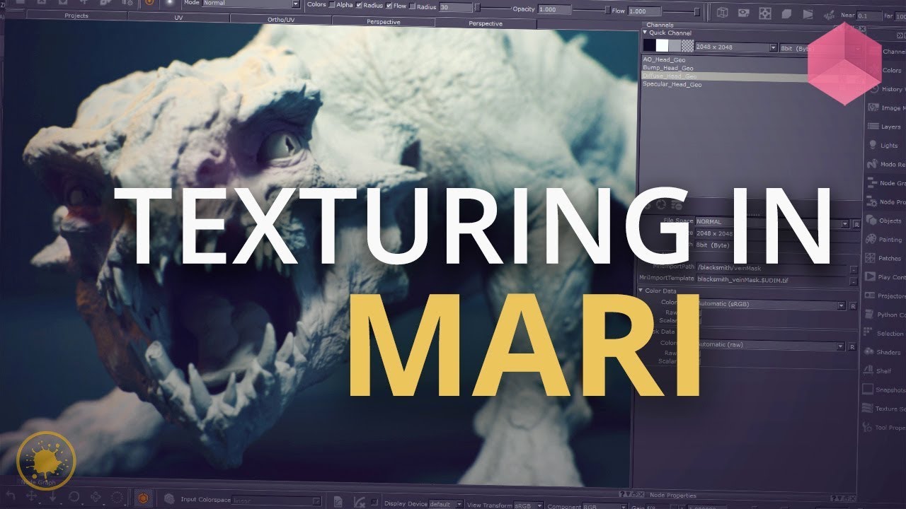
Task: Toggle the Alpha checkbox
Action: pos(332,5)
